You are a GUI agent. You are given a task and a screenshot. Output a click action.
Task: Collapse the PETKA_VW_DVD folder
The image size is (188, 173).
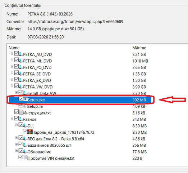pyautogui.click(x=12, y=86)
